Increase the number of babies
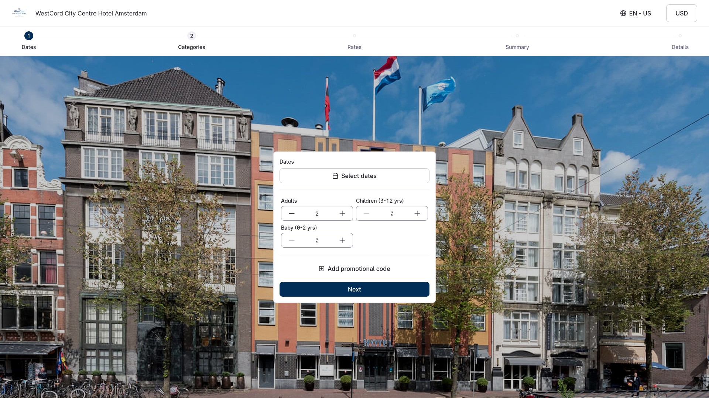The height and width of the screenshot is (398, 709). pos(342,240)
